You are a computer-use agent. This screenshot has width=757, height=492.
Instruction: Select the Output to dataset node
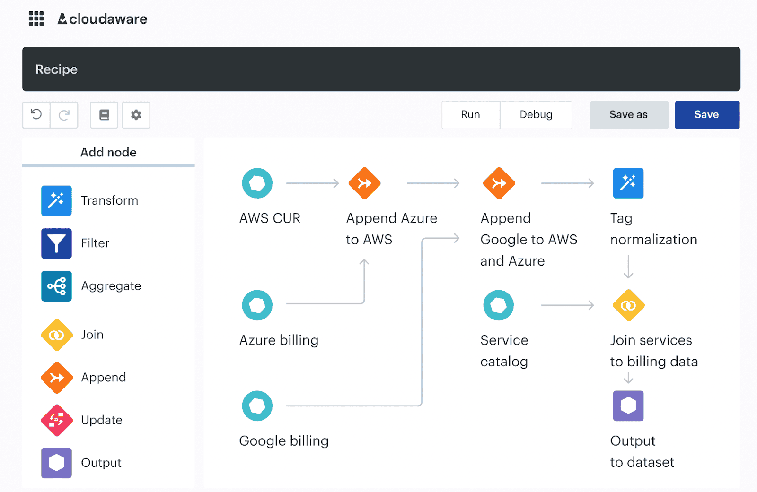[x=628, y=406]
